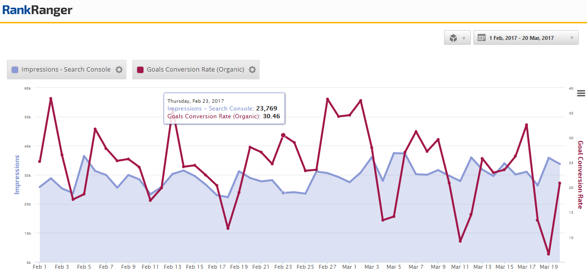This screenshot has height=277, width=587.
Task: Click the Goal Conversion Rate axis title
Action: pos(580,175)
